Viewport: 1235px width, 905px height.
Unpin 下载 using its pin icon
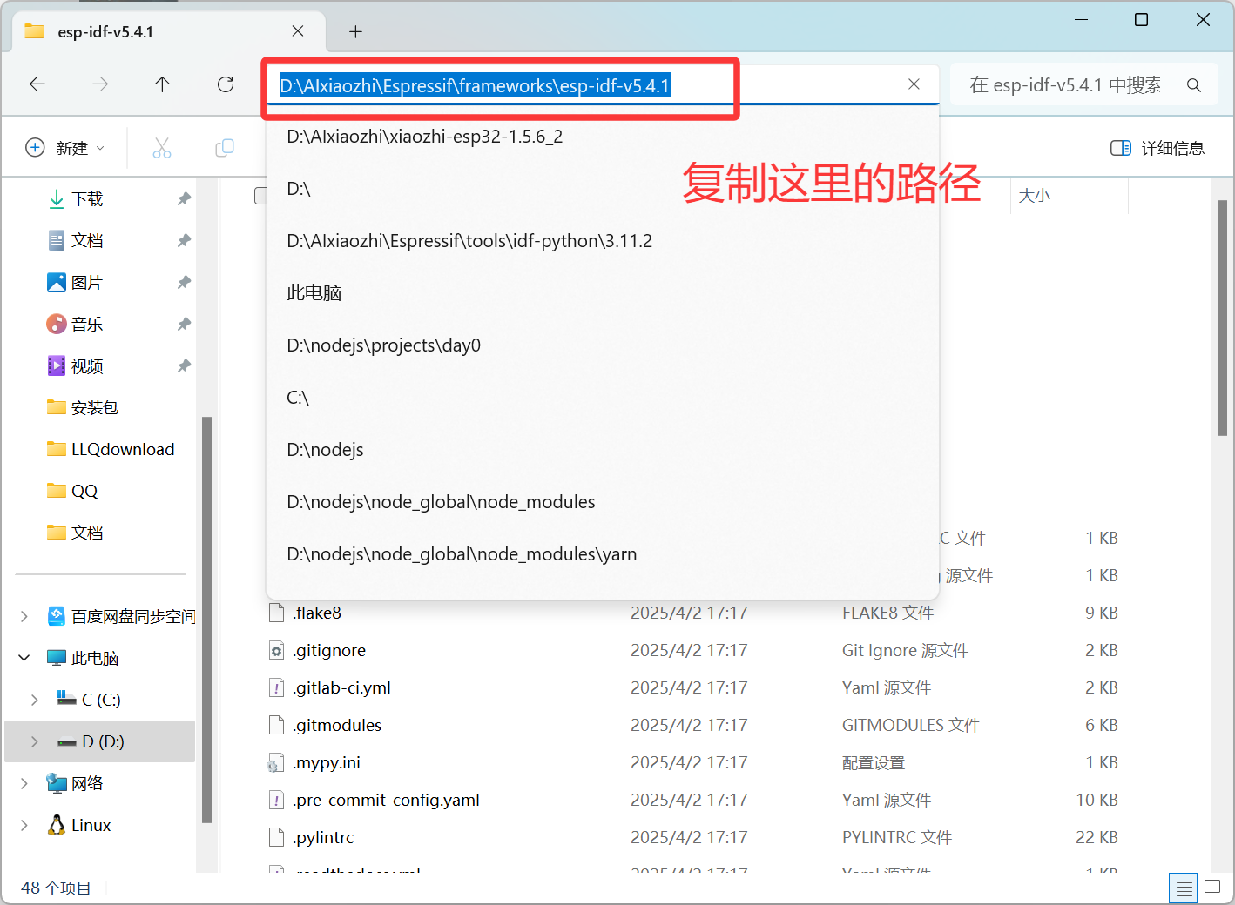tap(184, 199)
